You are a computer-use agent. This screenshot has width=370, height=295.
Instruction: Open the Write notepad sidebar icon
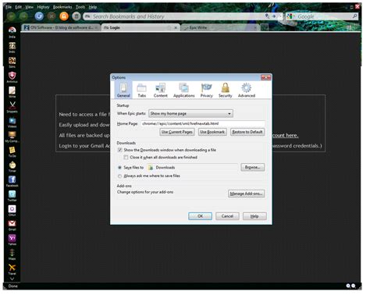(12, 92)
